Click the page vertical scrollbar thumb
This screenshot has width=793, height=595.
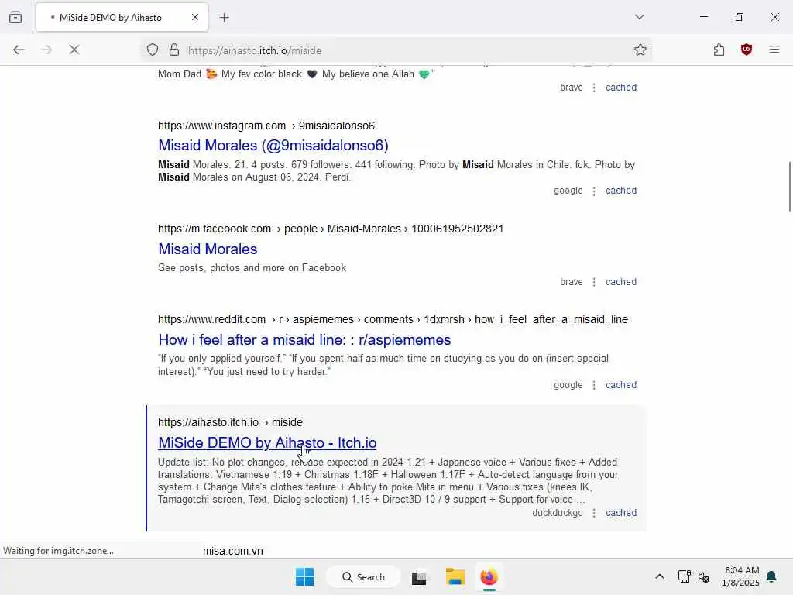[x=789, y=186]
